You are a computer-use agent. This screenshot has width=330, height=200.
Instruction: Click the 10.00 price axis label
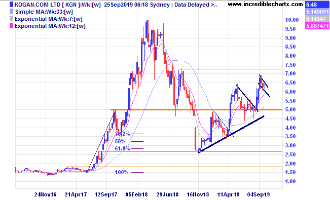[x=292, y=20]
